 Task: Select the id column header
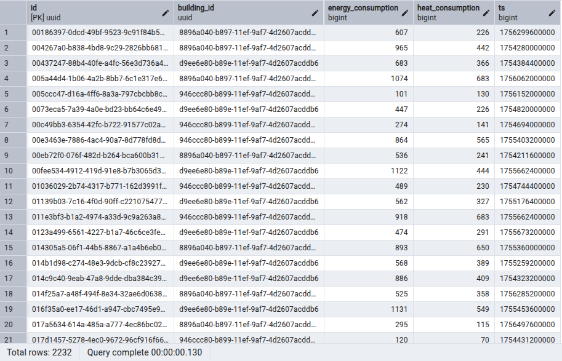tap(92, 13)
